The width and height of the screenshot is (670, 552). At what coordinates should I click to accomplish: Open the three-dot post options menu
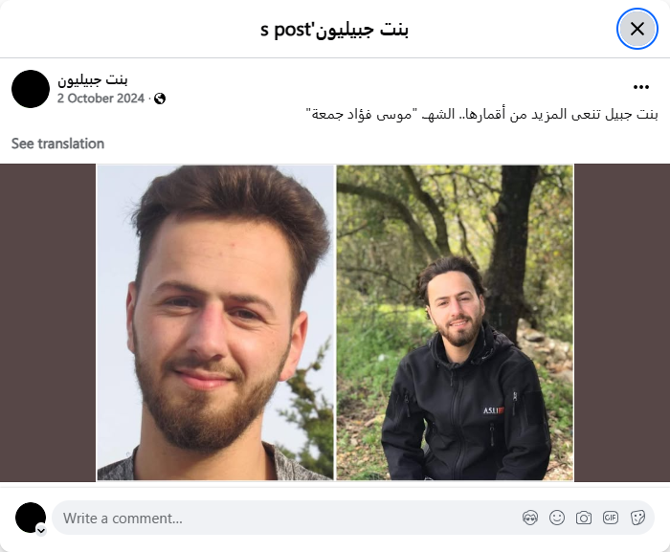[641, 87]
